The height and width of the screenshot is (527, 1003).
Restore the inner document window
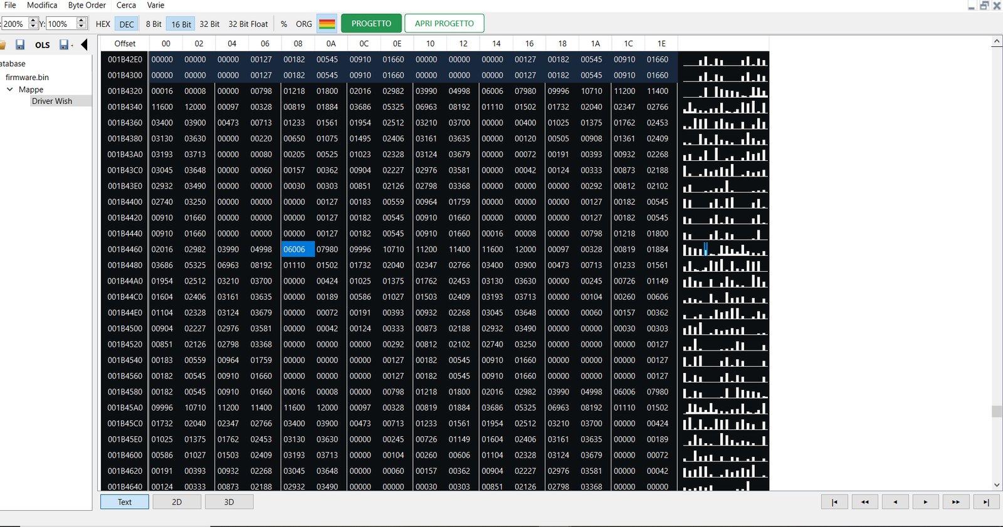(x=984, y=5)
